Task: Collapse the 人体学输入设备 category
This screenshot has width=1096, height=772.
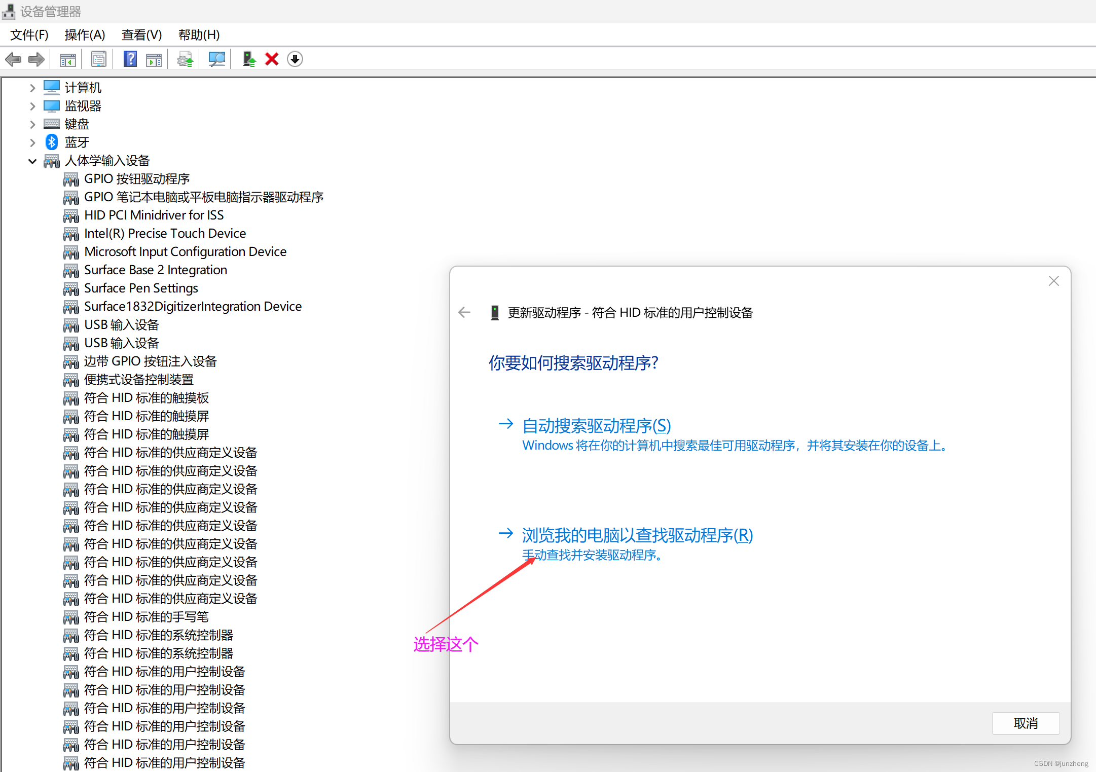Action: (32, 161)
